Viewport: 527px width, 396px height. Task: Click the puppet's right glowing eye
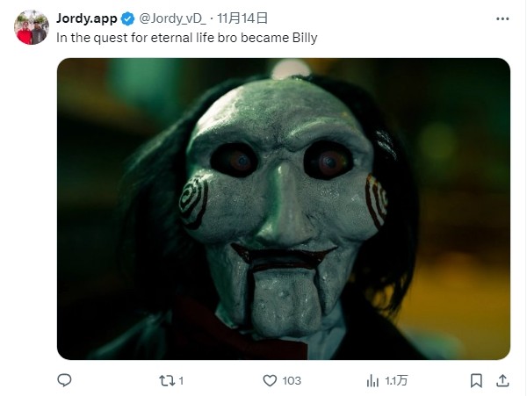click(x=329, y=161)
